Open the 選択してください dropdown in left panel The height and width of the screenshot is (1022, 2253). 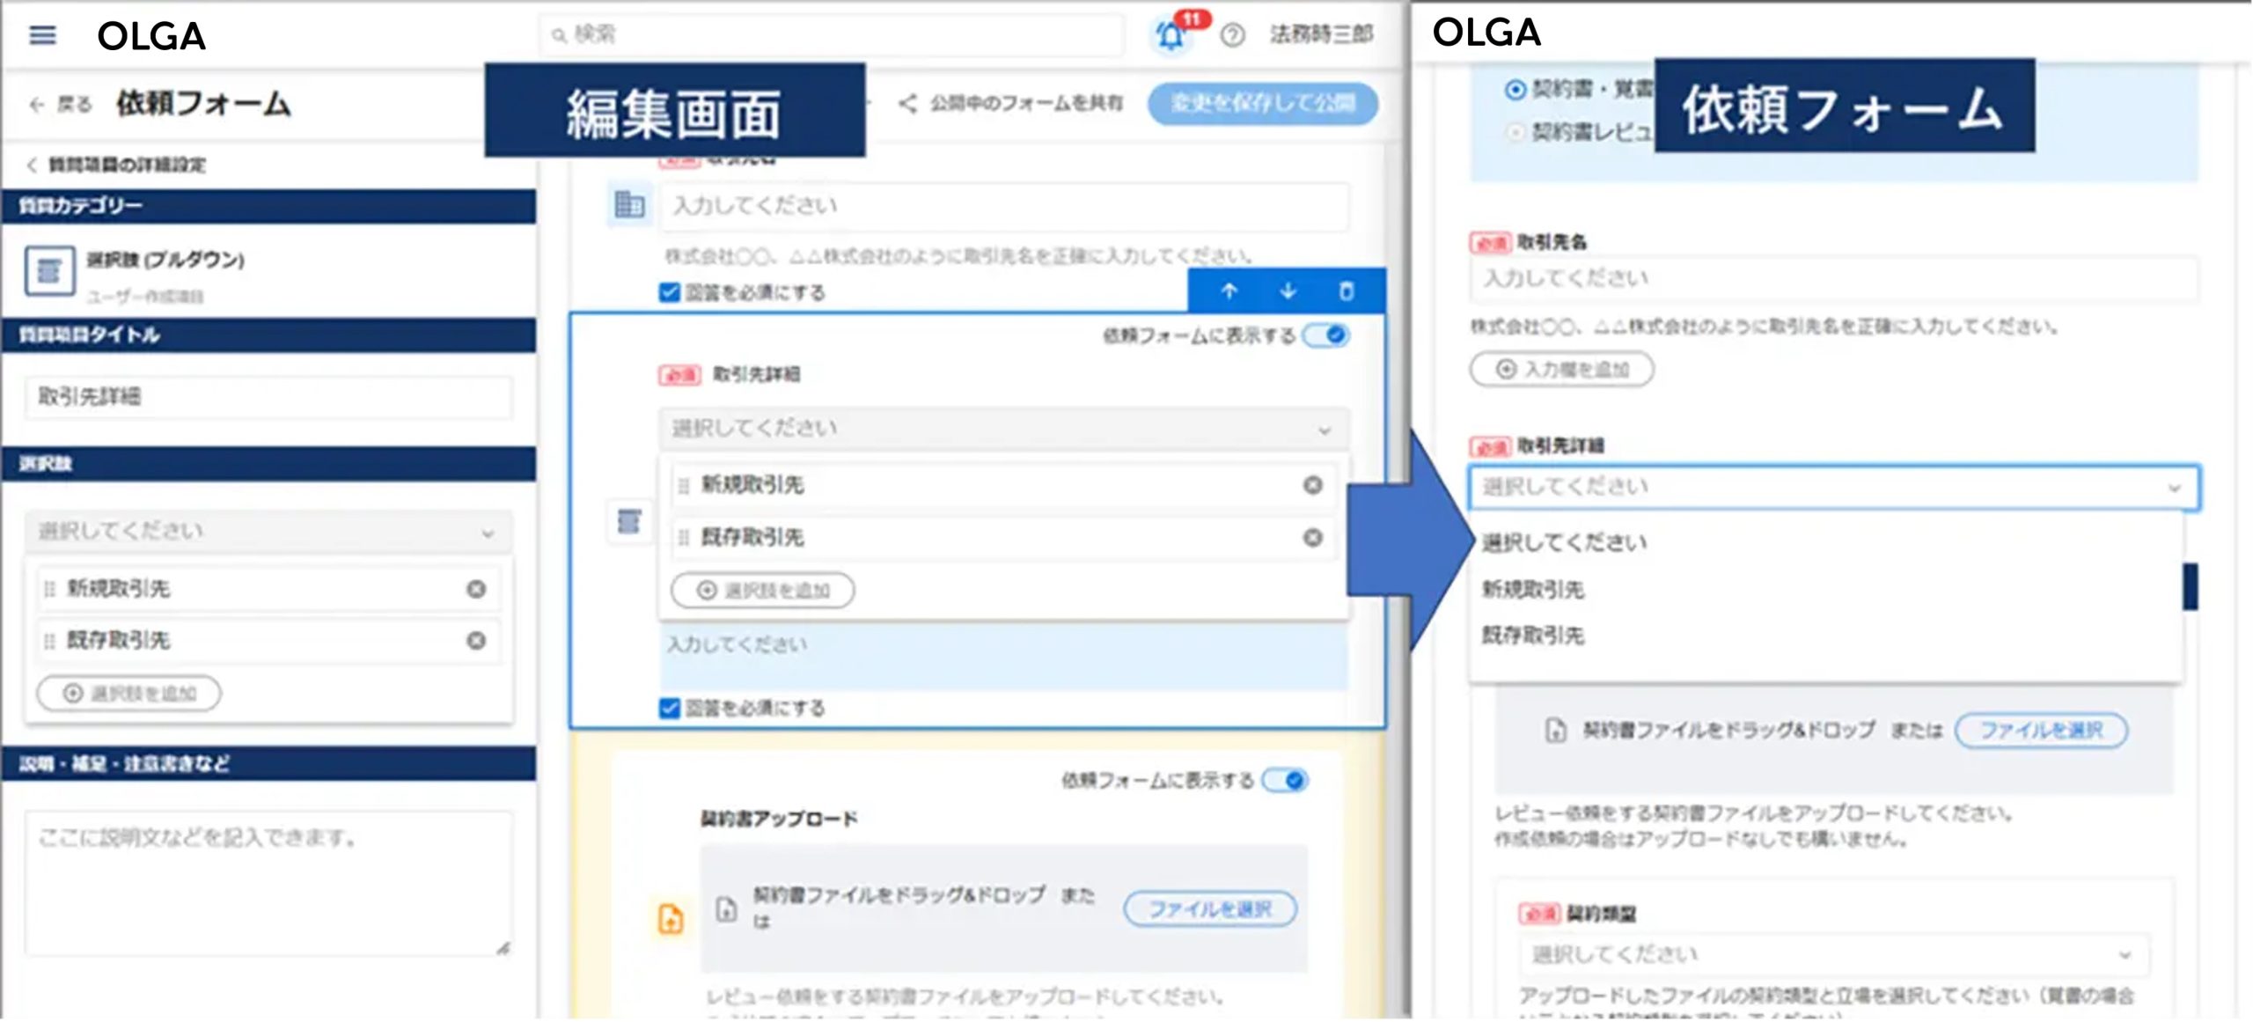point(268,532)
